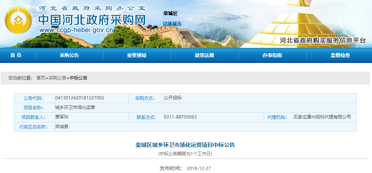The width and height of the screenshot is (372, 173).
Task: Click 采购公告 in the breadcrumb trail
Action: click(x=57, y=78)
